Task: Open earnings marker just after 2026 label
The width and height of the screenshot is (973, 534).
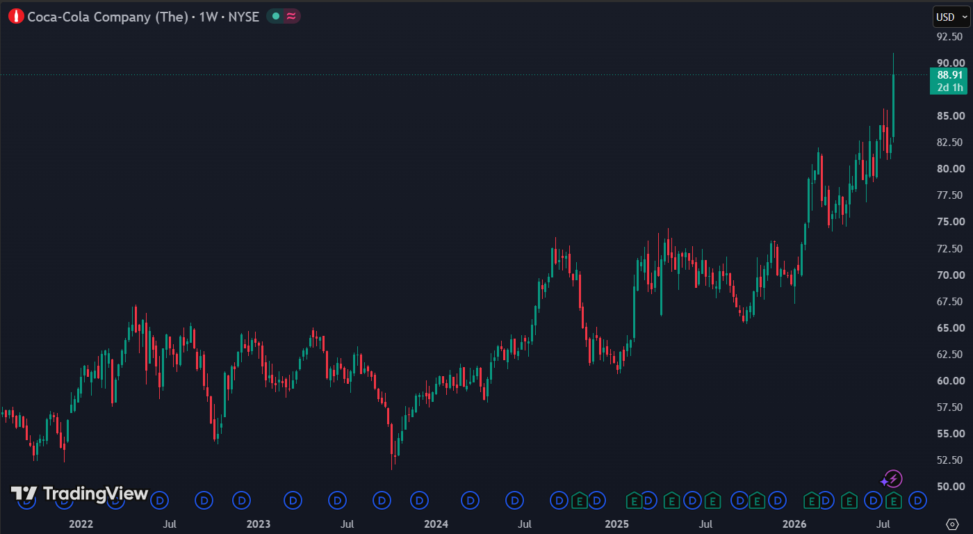Action: tap(811, 500)
